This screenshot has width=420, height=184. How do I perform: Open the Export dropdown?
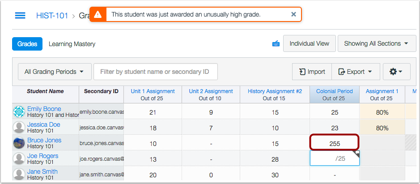pyautogui.click(x=356, y=72)
